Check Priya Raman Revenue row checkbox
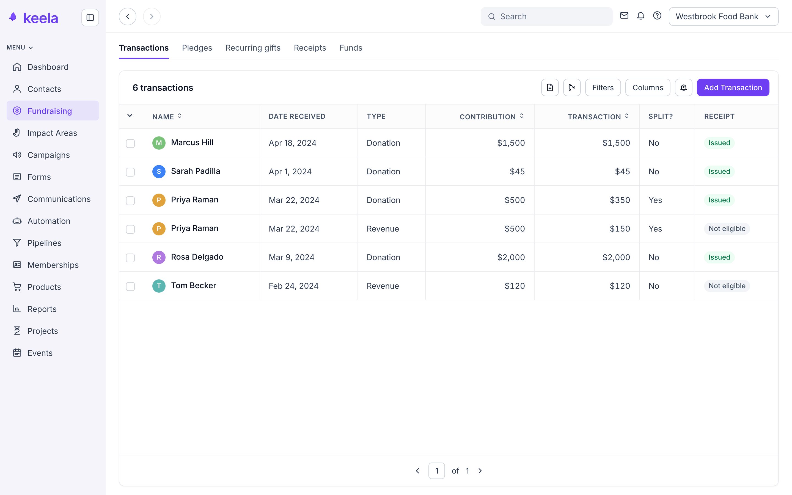This screenshot has height=495, width=792. coord(130,229)
